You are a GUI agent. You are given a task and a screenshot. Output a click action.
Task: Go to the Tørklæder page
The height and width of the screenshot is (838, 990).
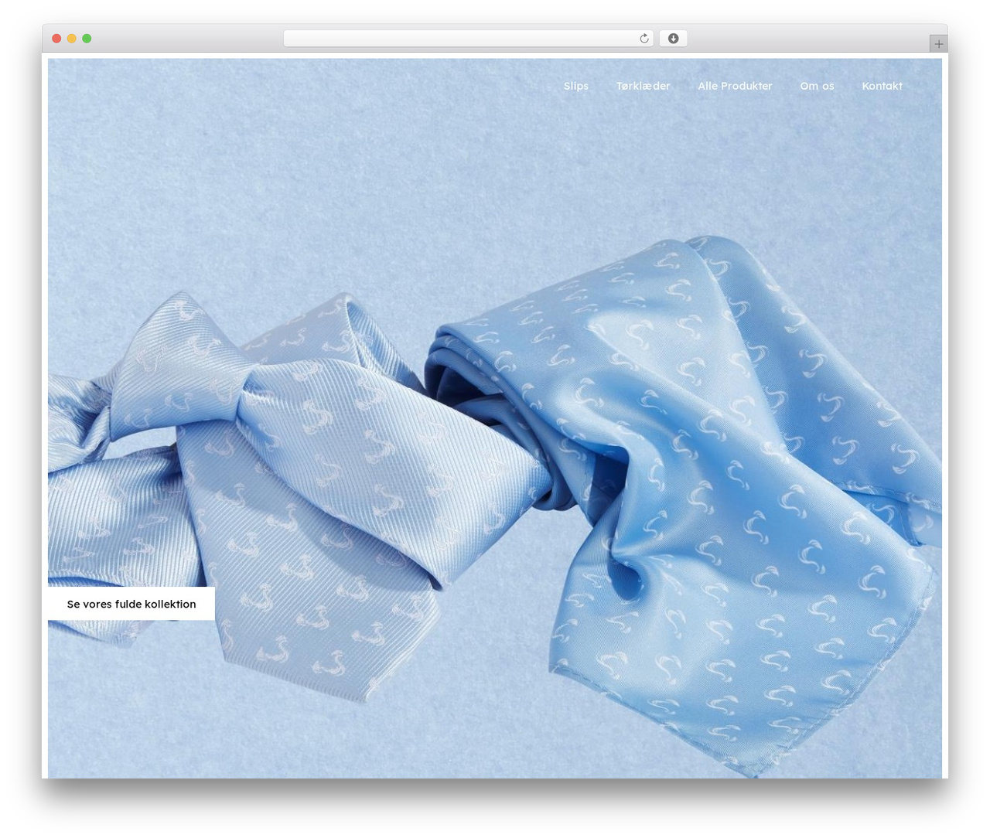click(x=643, y=86)
